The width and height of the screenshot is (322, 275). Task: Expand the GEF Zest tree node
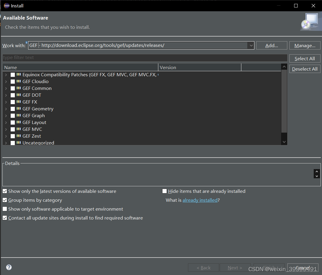(x=6, y=136)
